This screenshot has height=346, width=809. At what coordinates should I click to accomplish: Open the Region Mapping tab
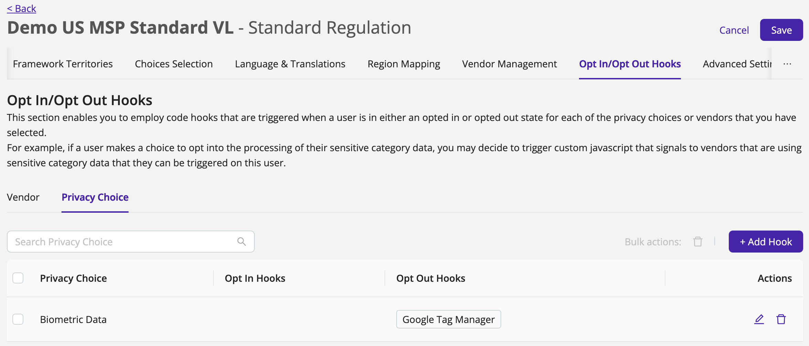(404, 64)
